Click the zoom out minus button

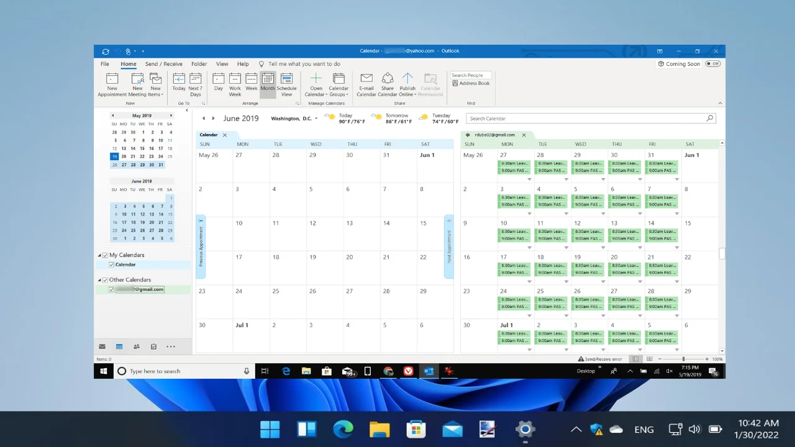pyautogui.click(x=660, y=359)
